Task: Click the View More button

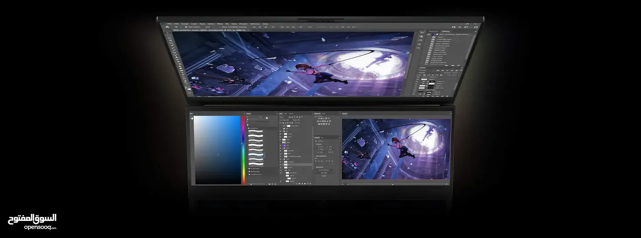Action: 324,176
